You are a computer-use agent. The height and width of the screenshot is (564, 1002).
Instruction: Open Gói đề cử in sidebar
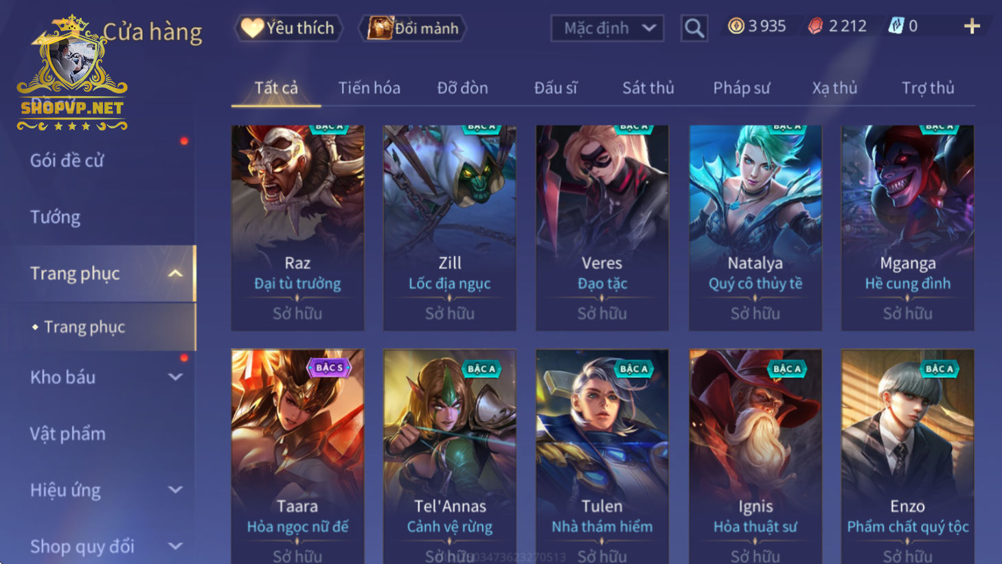[x=67, y=161]
